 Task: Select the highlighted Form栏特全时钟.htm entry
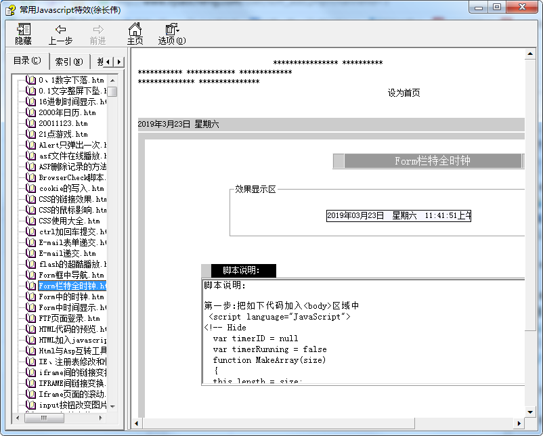(x=70, y=285)
